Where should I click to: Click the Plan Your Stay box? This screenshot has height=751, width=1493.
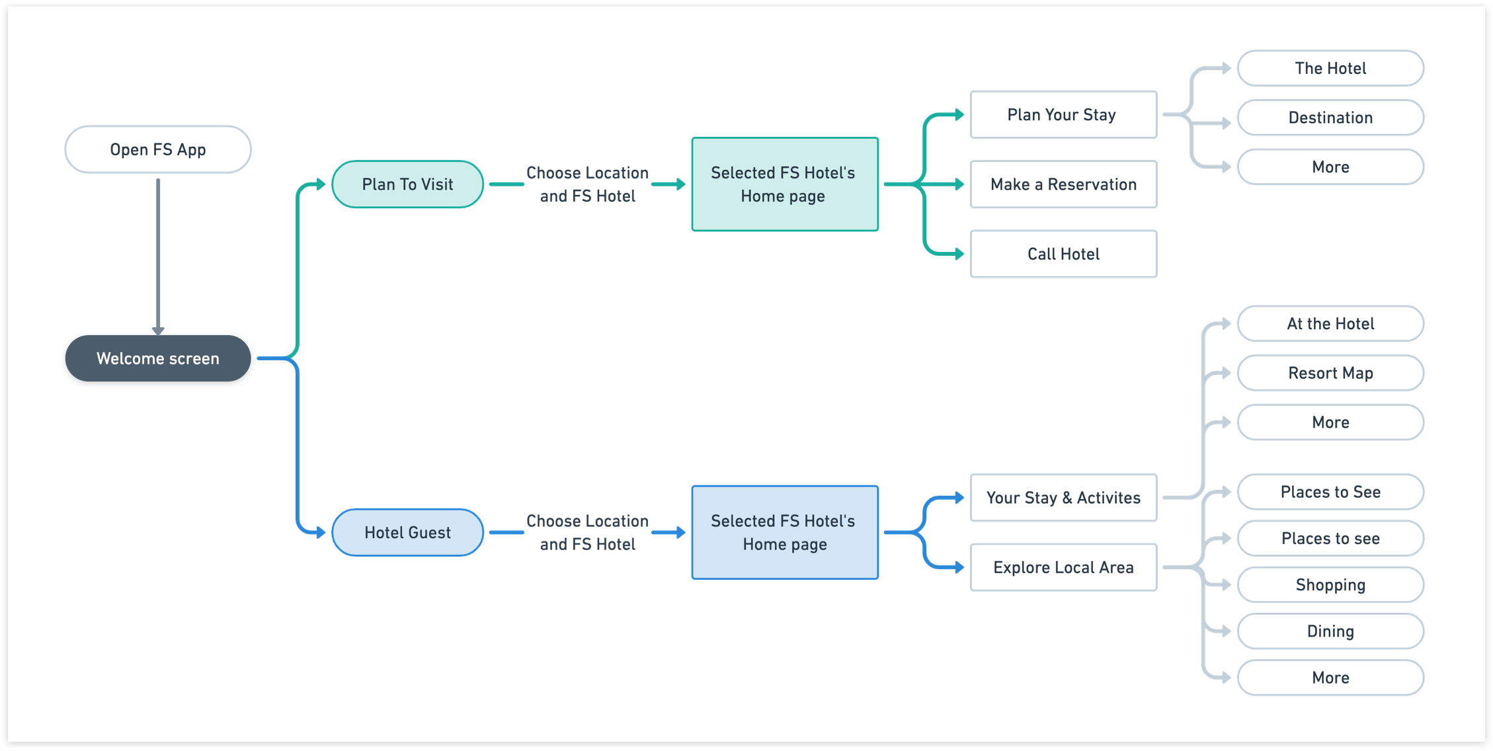(1063, 115)
